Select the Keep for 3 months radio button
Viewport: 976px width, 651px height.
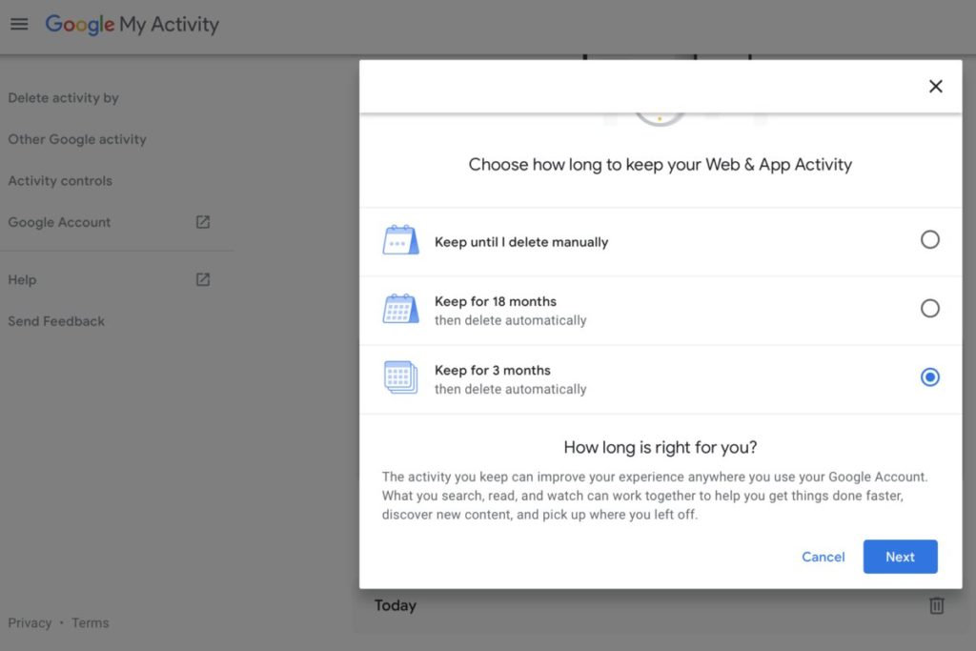tap(929, 377)
